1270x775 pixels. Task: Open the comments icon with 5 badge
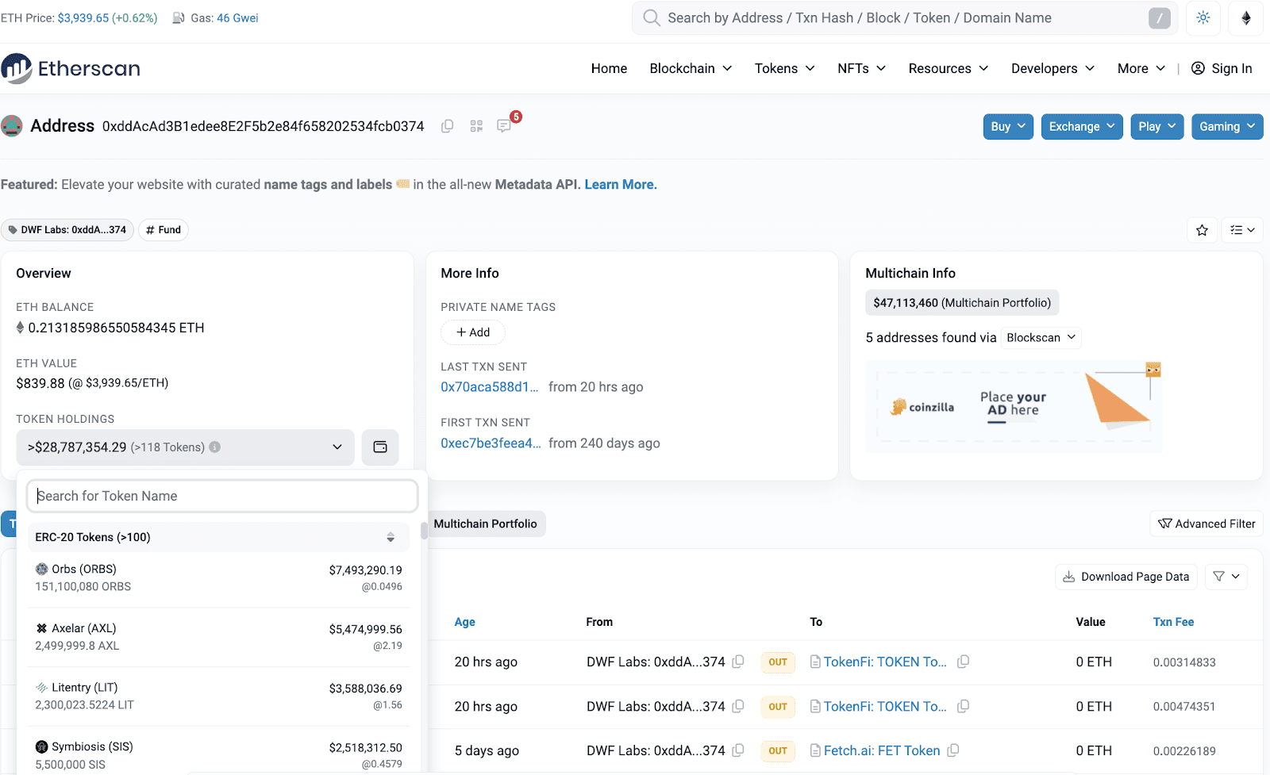pyautogui.click(x=504, y=125)
